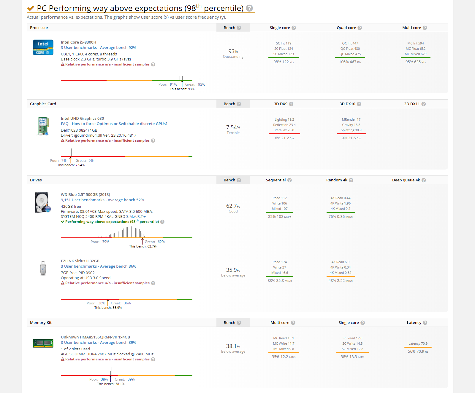
Task: Open FAQ about forcing Optimus discrete GPUs
Action: point(114,124)
